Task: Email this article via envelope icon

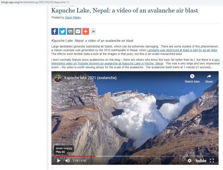Action: [x=78, y=31]
